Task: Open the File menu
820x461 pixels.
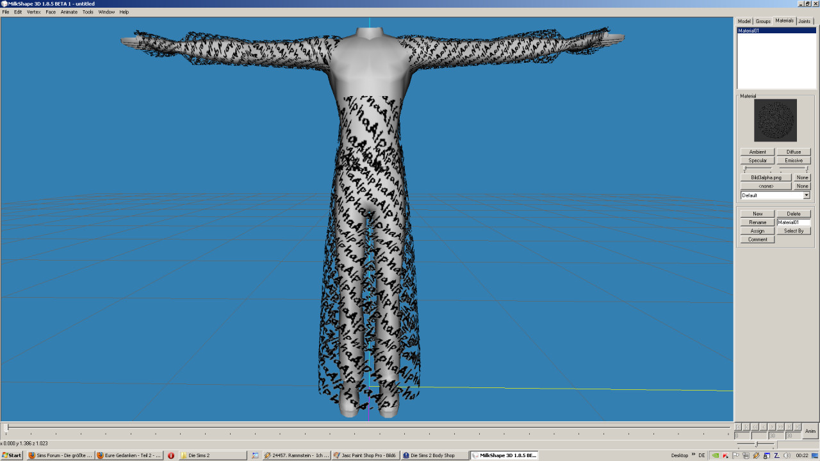Action: click(x=6, y=12)
